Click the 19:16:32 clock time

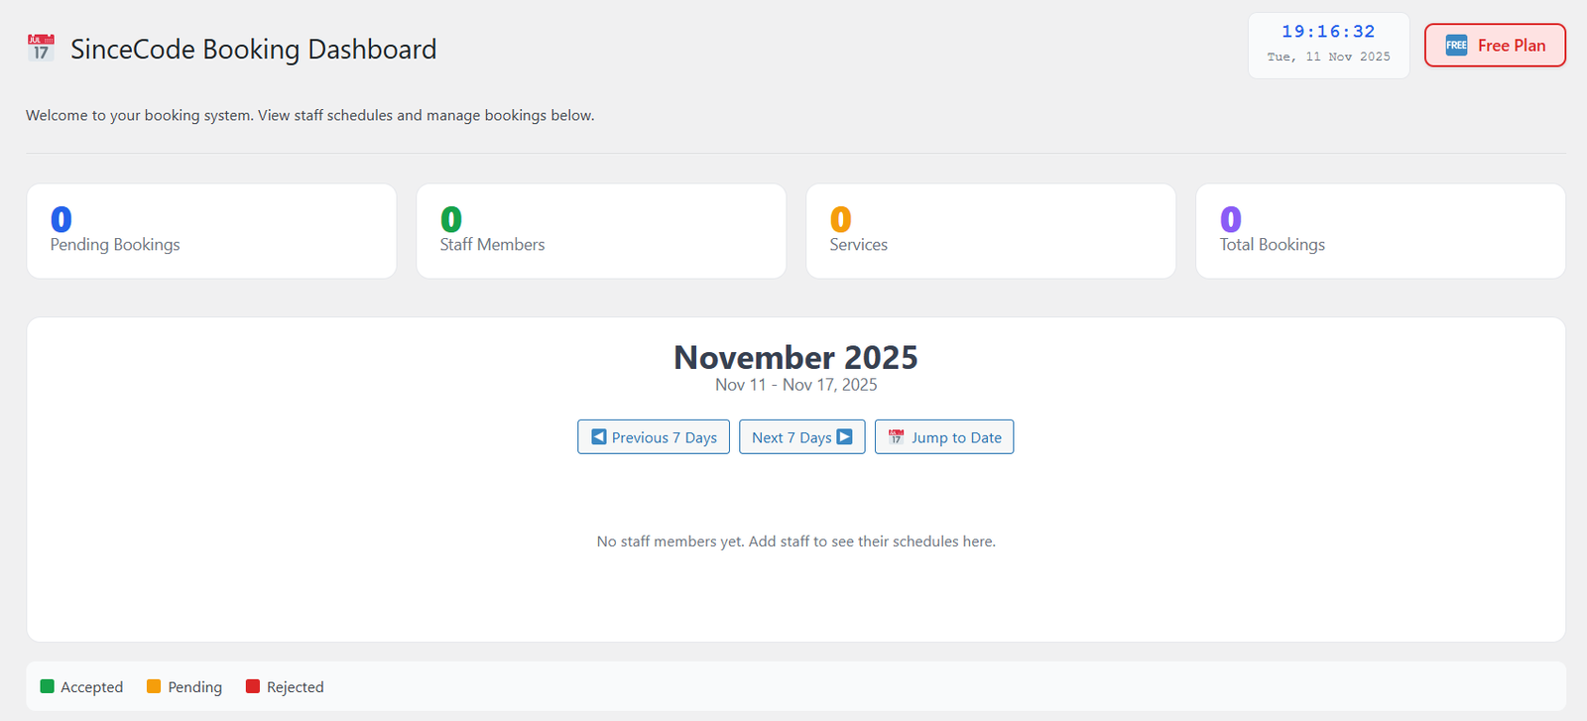[1328, 32]
